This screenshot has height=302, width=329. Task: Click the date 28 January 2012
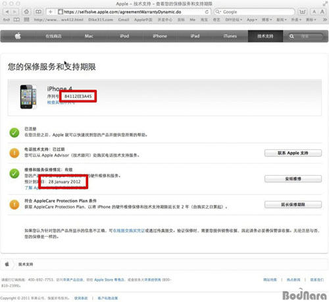click(x=64, y=182)
